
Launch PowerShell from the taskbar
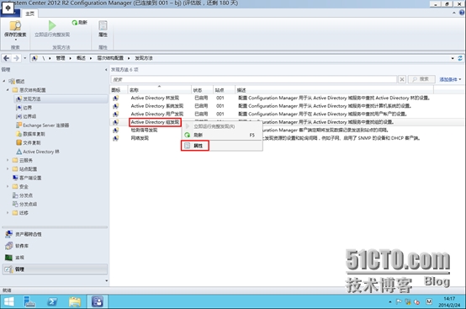(x=52, y=302)
